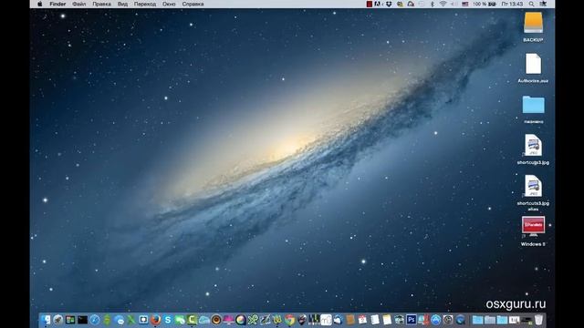
Task: Open Terminal from the Dock
Action: pos(82,320)
